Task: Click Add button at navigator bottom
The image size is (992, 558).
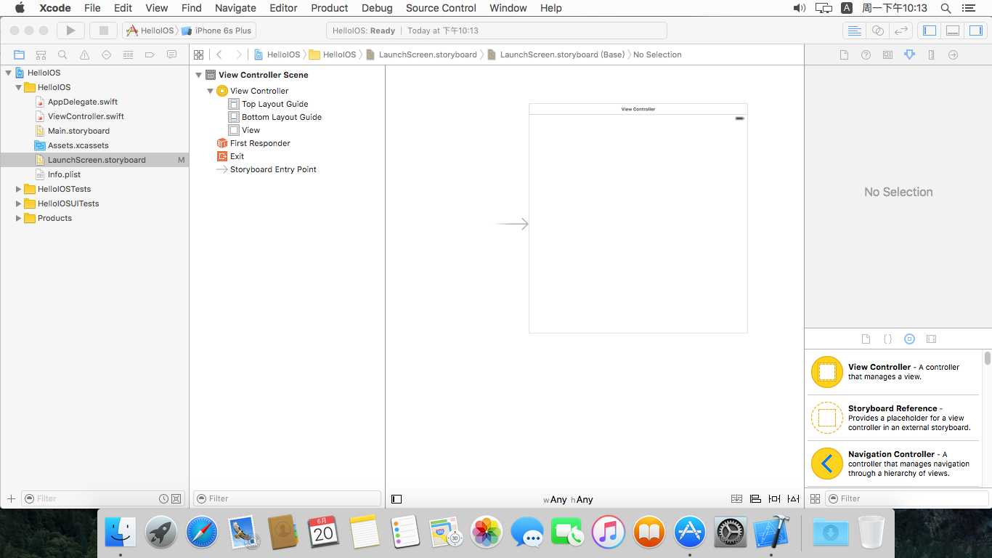Action: pyautogui.click(x=11, y=498)
